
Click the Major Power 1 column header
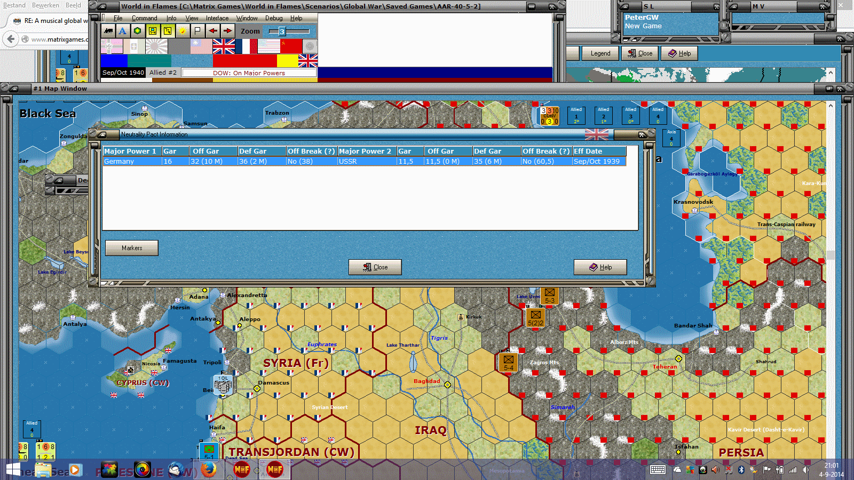click(x=132, y=151)
